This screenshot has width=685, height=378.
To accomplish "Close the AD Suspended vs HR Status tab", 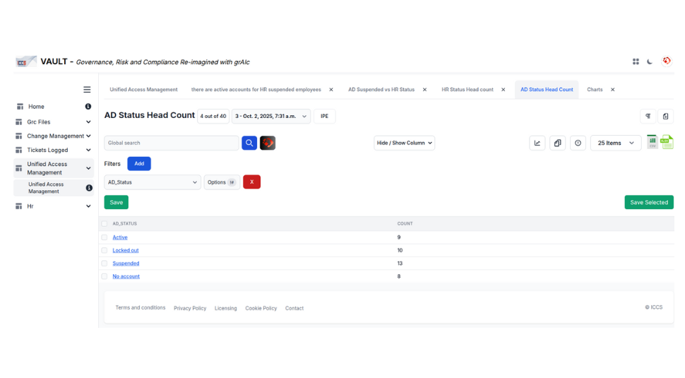I will tap(424, 90).
